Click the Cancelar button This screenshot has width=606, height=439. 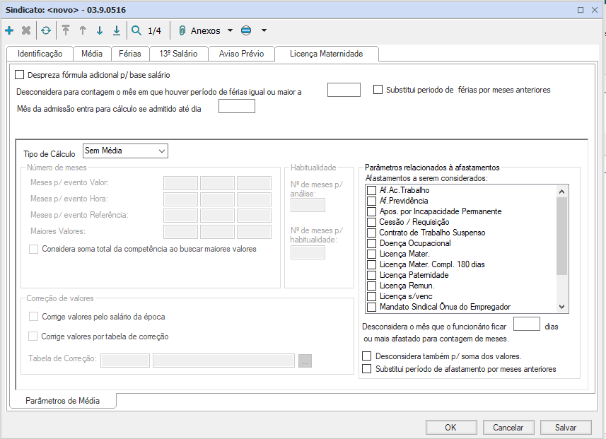pyautogui.click(x=508, y=427)
